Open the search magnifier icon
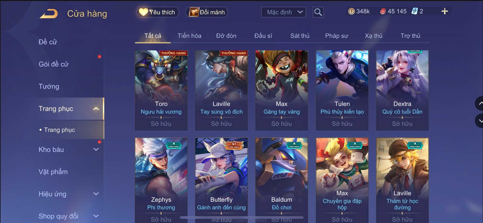The height and width of the screenshot is (223, 483). click(318, 12)
